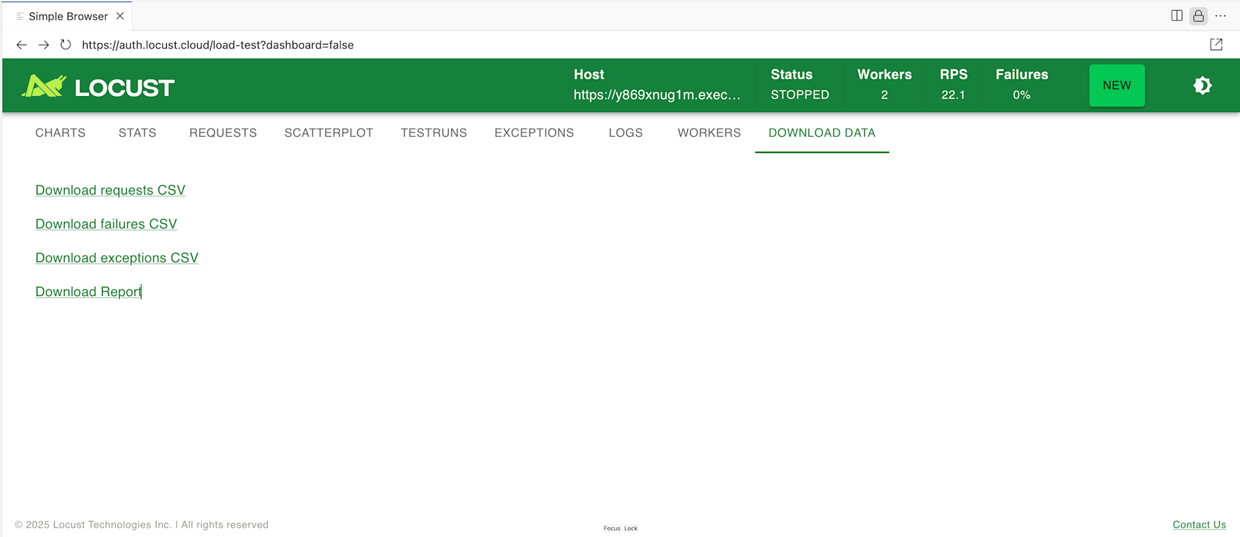Open the Contact Us link

click(1199, 525)
